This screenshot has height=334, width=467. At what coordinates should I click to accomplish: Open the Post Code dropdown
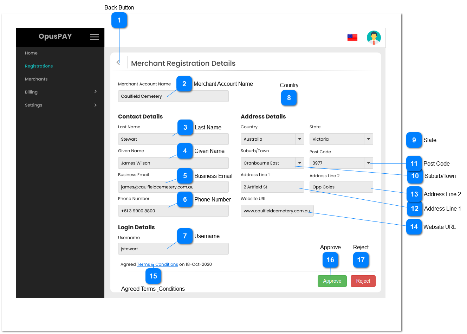coord(368,163)
